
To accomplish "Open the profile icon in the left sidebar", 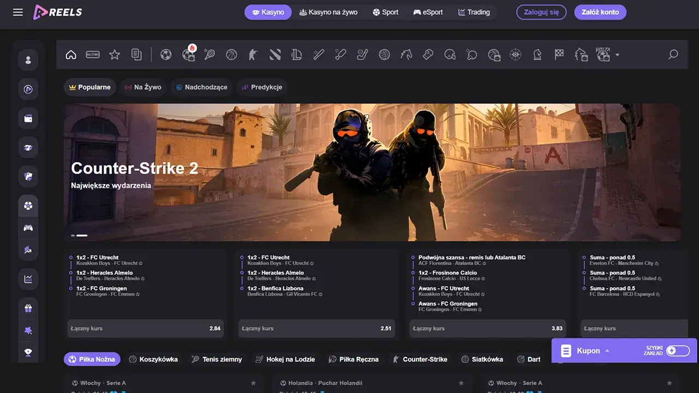I will (x=28, y=60).
